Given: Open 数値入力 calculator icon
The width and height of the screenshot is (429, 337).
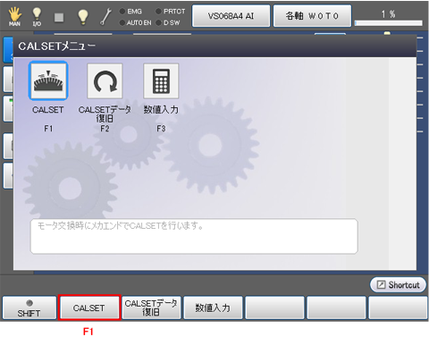Looking at the screenshot, I should coord(161,81).
